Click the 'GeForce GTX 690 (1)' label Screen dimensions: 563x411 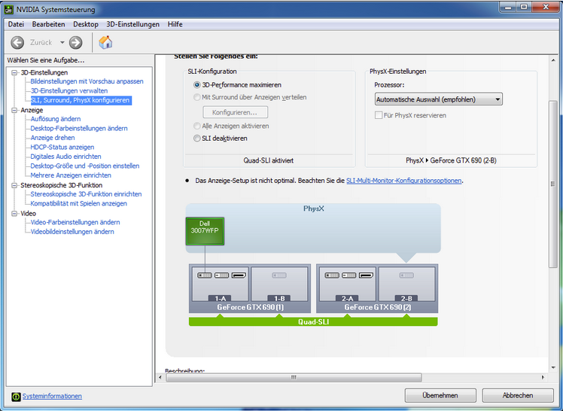tap(250, 307)
